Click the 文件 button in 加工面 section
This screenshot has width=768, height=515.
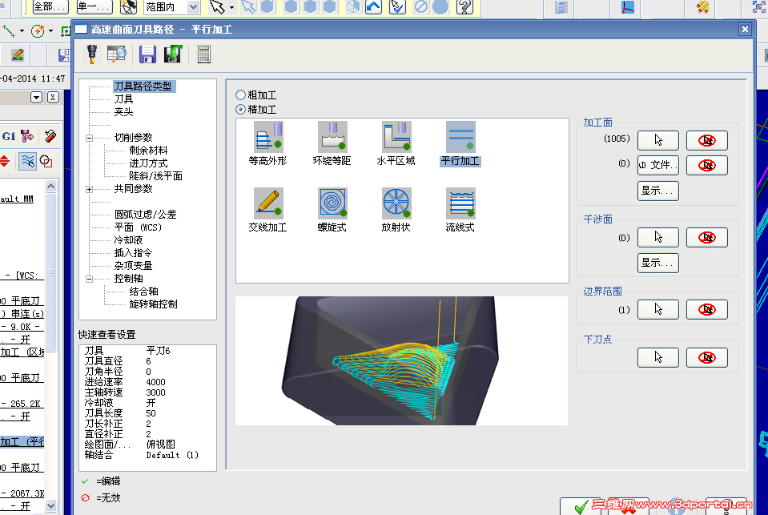(658, 165)
